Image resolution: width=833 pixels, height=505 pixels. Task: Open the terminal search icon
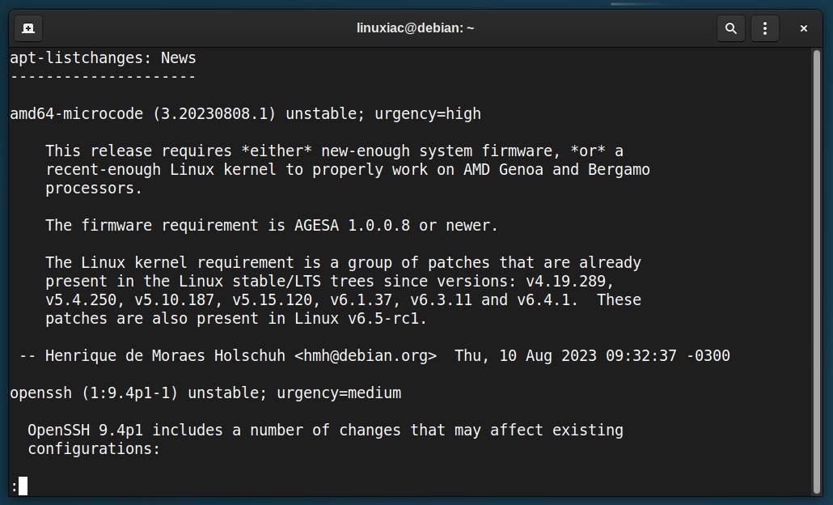point(731,28)
